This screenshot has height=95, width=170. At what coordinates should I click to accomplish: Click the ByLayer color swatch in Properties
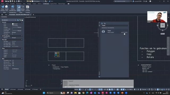click(x=13, y=24)
